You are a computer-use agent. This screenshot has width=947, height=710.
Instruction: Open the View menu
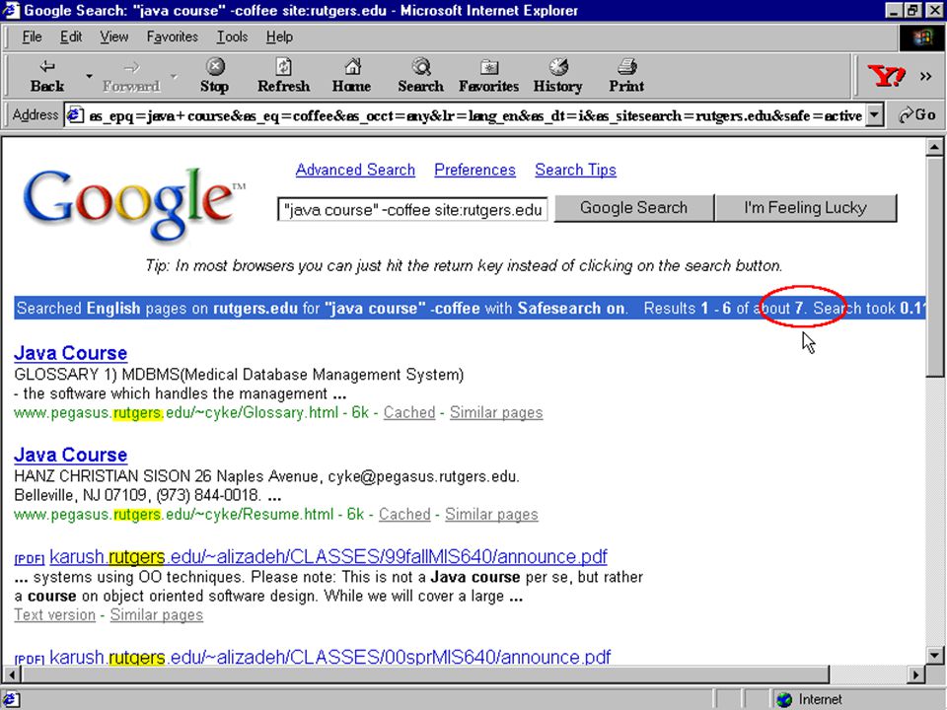(114, 36)
